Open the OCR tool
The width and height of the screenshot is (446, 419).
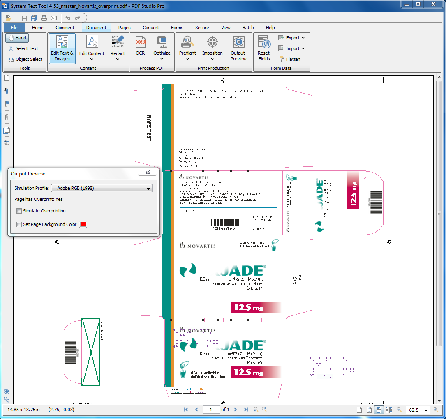(x=140, y=46)
